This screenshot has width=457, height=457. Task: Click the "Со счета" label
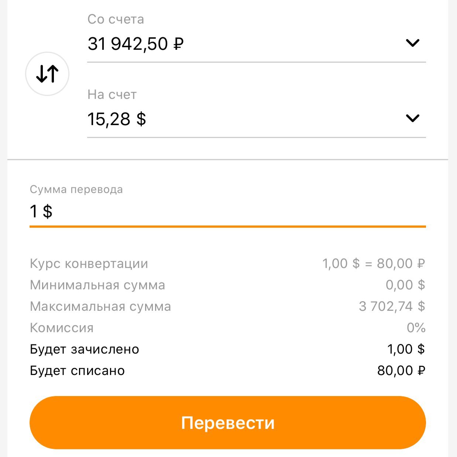coord(116,19)
